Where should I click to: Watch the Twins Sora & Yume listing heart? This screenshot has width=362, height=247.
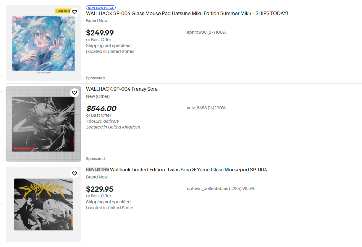click(x=75, y=173)
